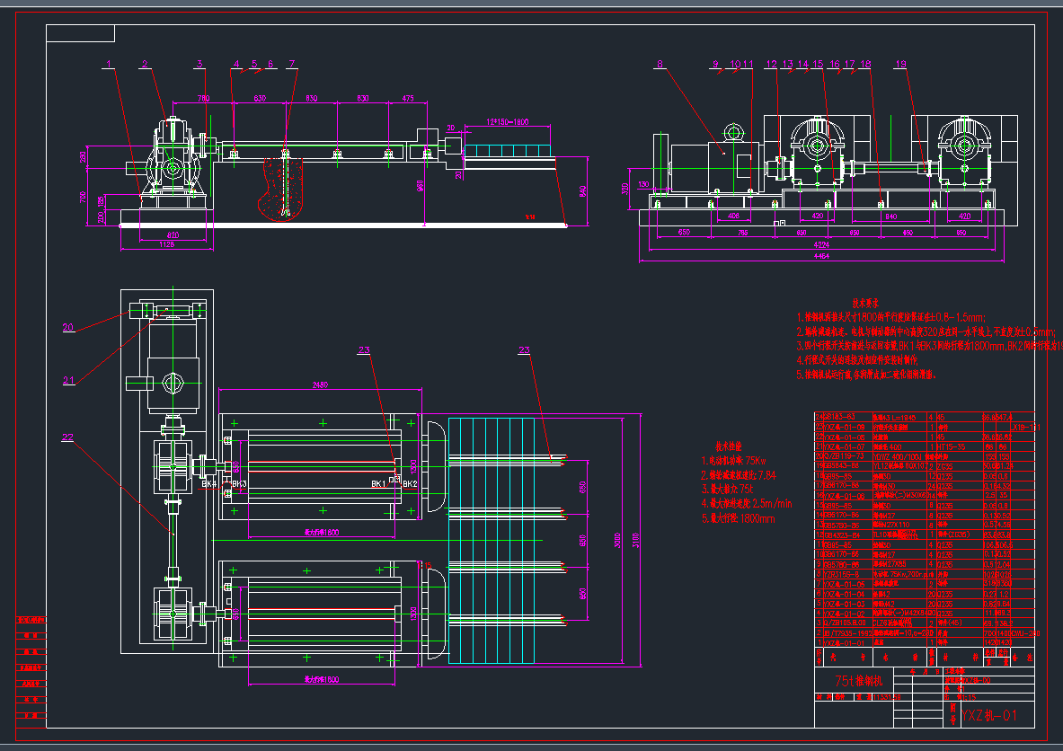
Task: Click callout balloon 20 pointing to the motor
Action: coord(67,326)
